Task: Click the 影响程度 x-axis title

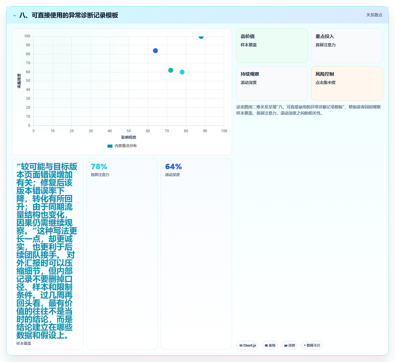Action: tap(129, 137)
